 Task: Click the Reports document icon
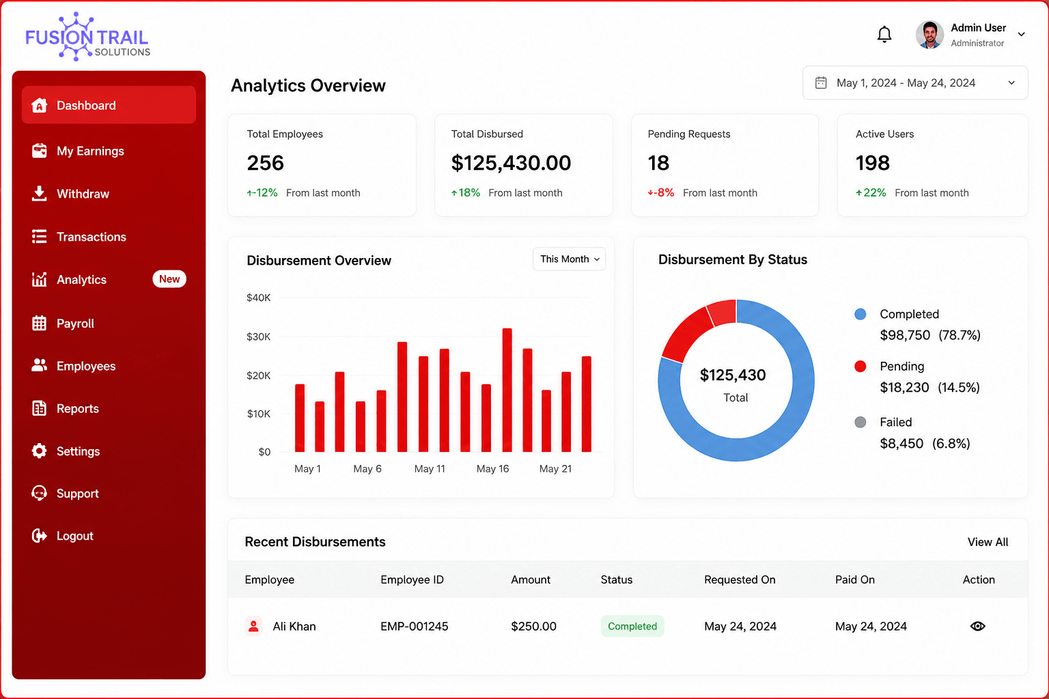tap(40, 408)
